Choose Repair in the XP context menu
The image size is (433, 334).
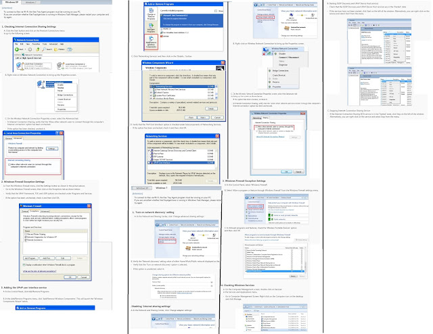click(x=60, y=91)
